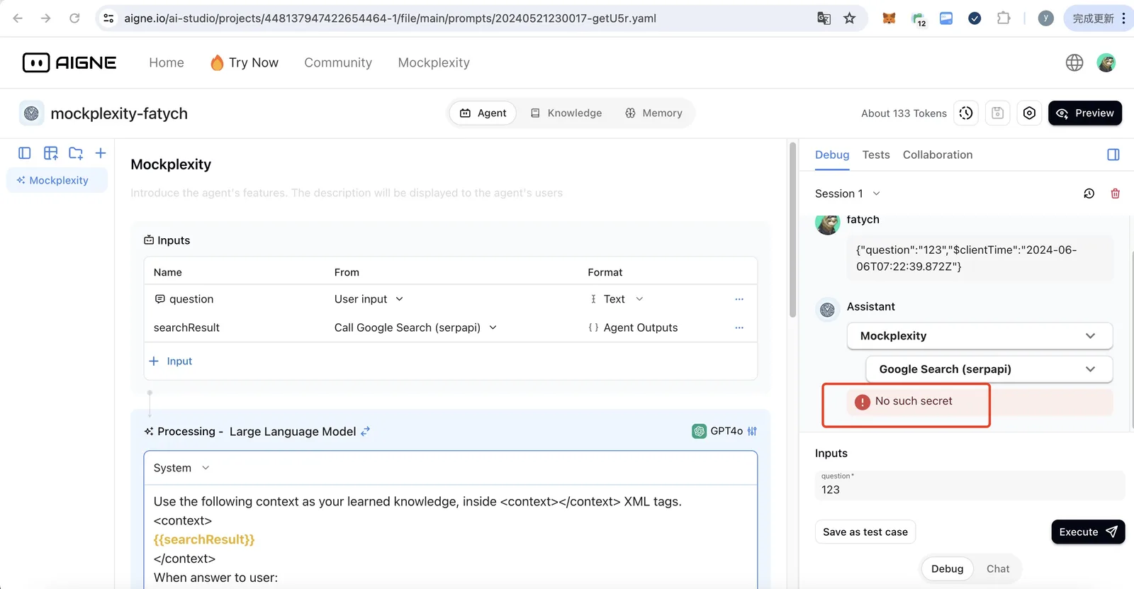1134x589 pixels.
Task: Open the System role dropdown
Action: click(181, 468)
